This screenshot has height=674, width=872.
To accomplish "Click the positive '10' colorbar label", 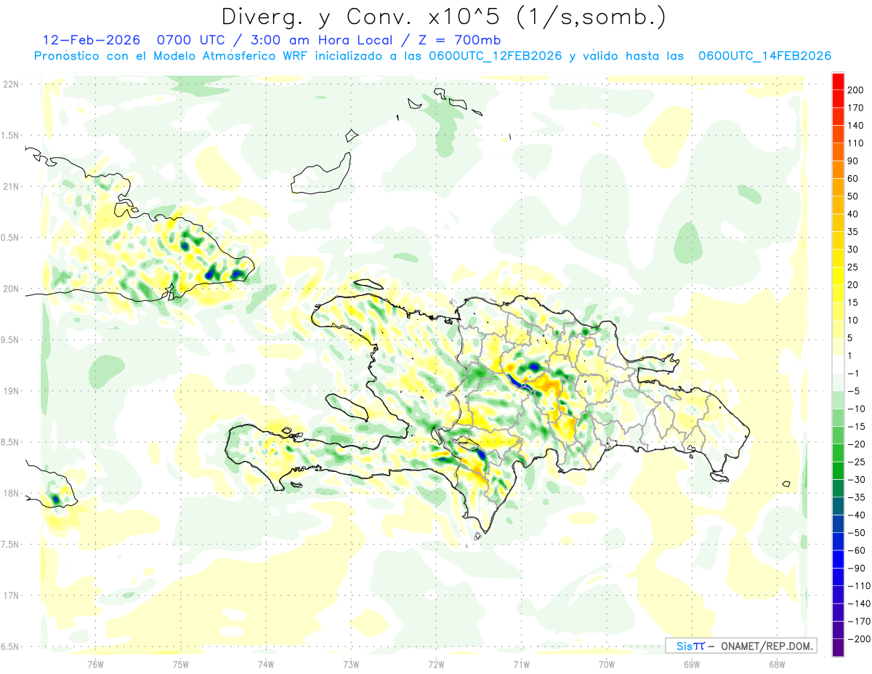I will pos(853,320).
